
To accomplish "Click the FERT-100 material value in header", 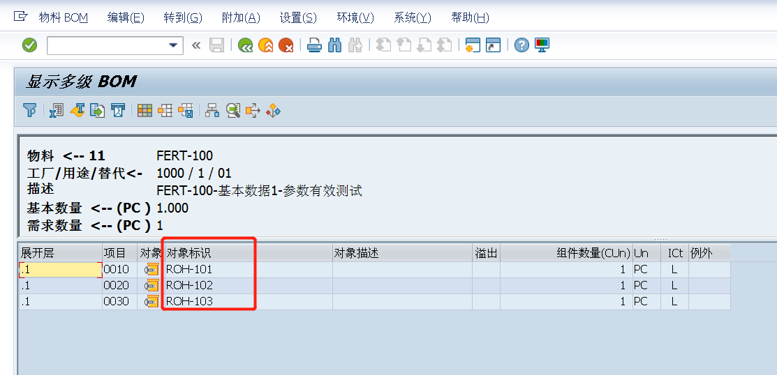I will pos(185,156).
